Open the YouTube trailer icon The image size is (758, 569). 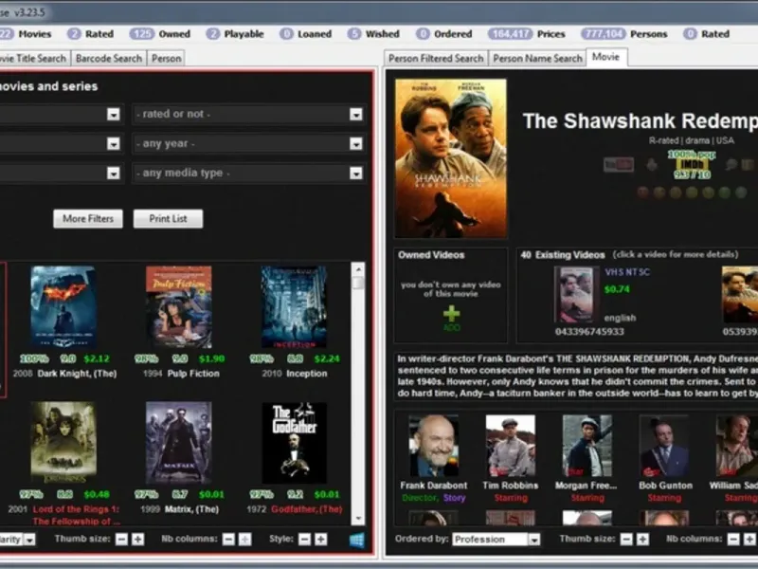[x=619, y=164]
